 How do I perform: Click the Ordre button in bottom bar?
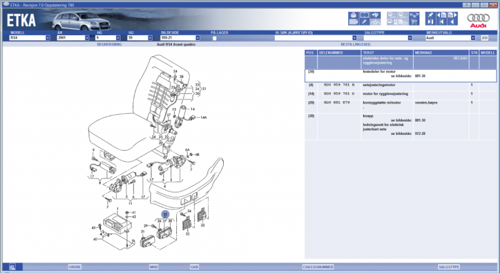pyautogui.click(x=74, y=267)
